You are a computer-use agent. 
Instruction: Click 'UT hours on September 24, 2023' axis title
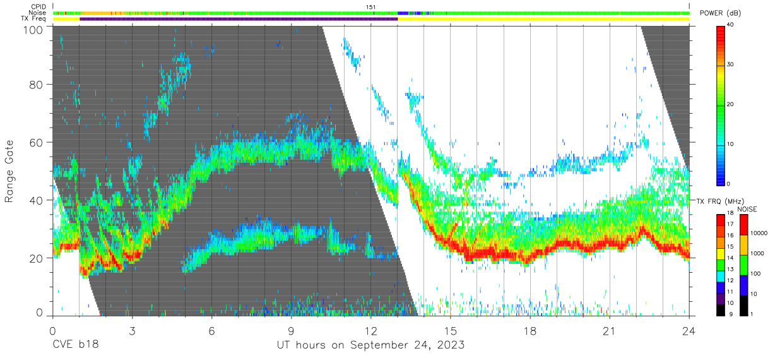tap(371, 345)
